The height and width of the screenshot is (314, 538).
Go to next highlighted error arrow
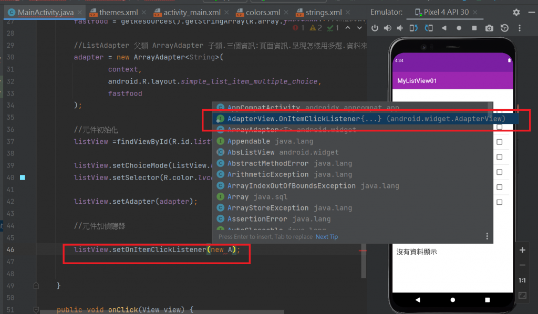(359, 28)
